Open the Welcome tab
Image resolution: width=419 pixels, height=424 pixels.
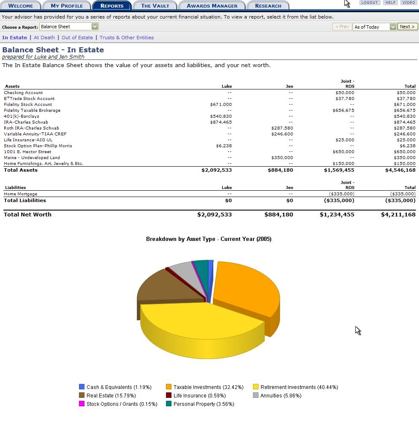point(21,5)
